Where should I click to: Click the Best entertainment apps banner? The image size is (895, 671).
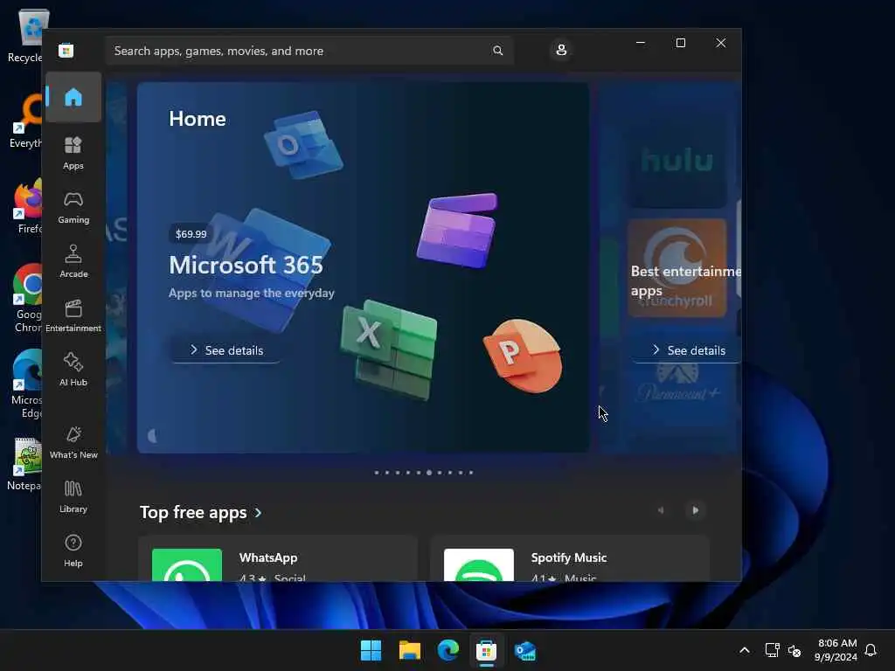(670, 268)
